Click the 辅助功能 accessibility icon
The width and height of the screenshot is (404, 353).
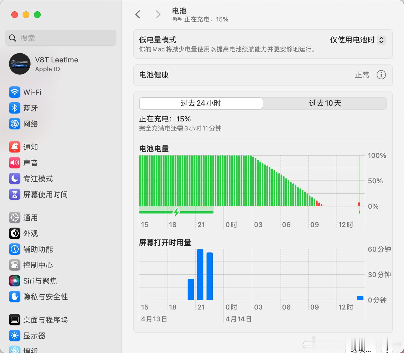[x=14, y=249]
